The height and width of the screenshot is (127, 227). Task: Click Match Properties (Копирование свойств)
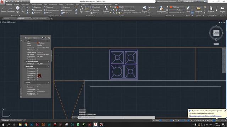161,10
